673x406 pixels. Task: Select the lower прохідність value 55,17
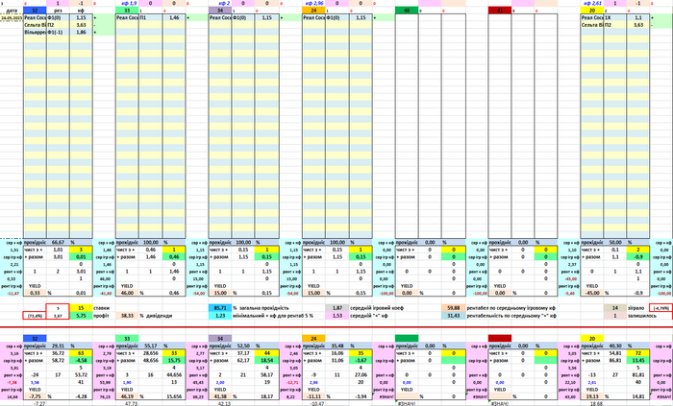click(x=151, y=346)
